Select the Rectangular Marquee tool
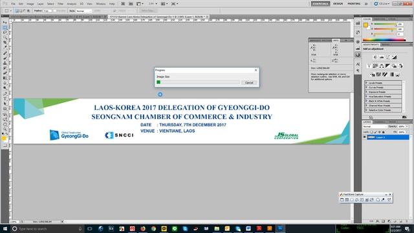 5,27
